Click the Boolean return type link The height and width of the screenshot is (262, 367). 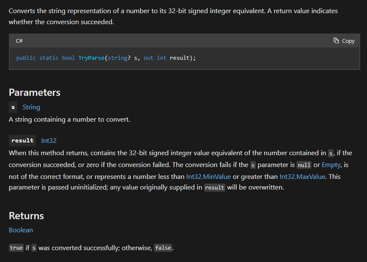tap(21, 230)
